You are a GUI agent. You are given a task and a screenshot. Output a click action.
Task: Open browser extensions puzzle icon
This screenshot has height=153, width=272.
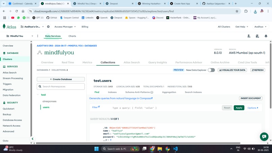coord(246,11)
